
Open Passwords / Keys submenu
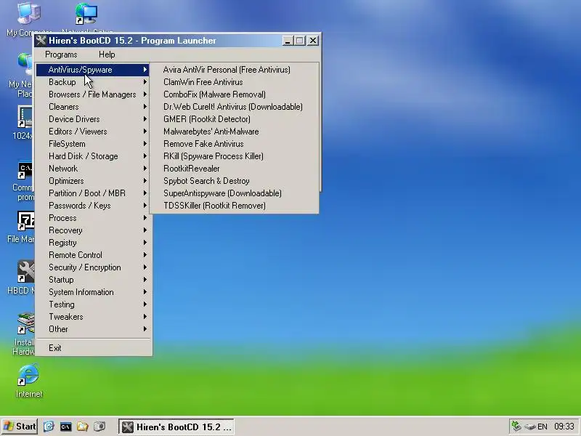[93, 206]
